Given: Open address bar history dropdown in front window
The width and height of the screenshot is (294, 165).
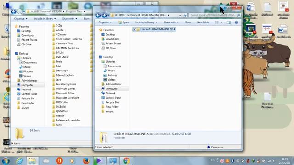Looking at the screenshot, I should [x=180, y=15].
